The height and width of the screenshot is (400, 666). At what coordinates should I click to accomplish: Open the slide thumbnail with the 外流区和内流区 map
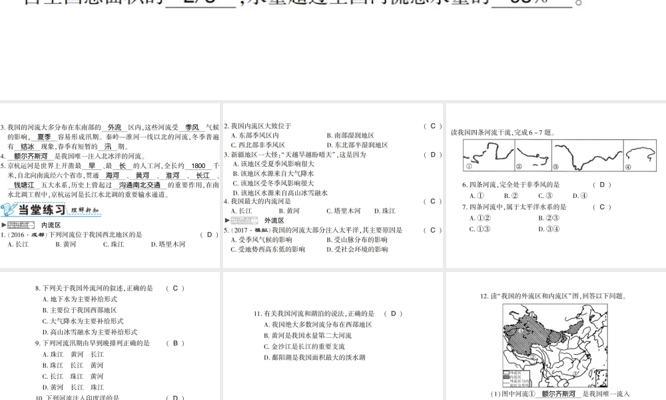pyautogui.click(x=556, y=336)
